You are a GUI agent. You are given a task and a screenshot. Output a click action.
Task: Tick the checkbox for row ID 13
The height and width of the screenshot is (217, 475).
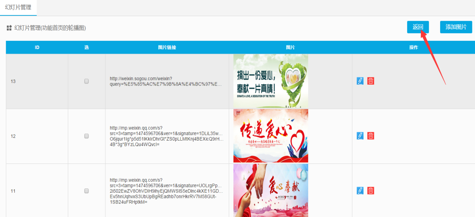87,81
